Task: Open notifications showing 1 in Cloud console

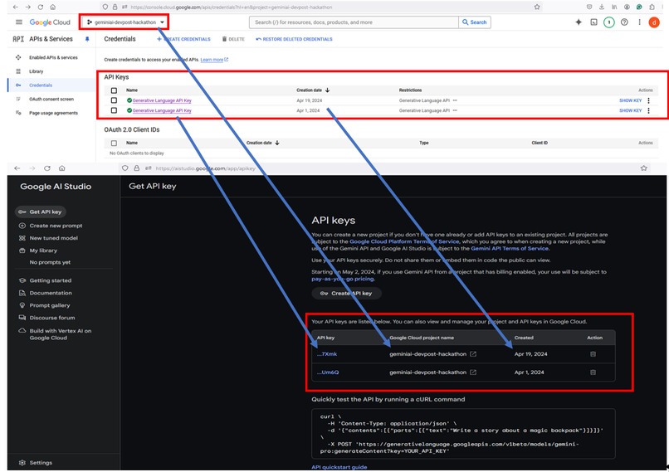Action: (x=609, y=22)
